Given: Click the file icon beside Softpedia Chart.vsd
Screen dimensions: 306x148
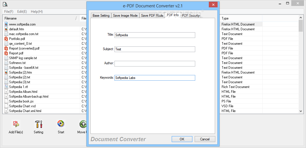Looking at the screenshot, I should point(6,106).
